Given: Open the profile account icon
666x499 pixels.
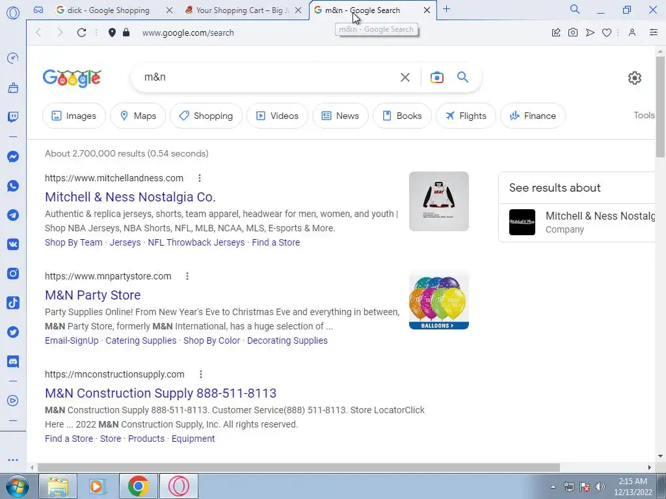Looking at the screenshot, I should click(632, 32).
